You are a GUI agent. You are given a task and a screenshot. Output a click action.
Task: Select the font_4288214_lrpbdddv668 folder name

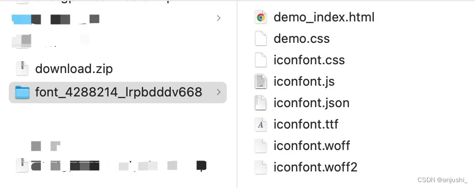119,92
